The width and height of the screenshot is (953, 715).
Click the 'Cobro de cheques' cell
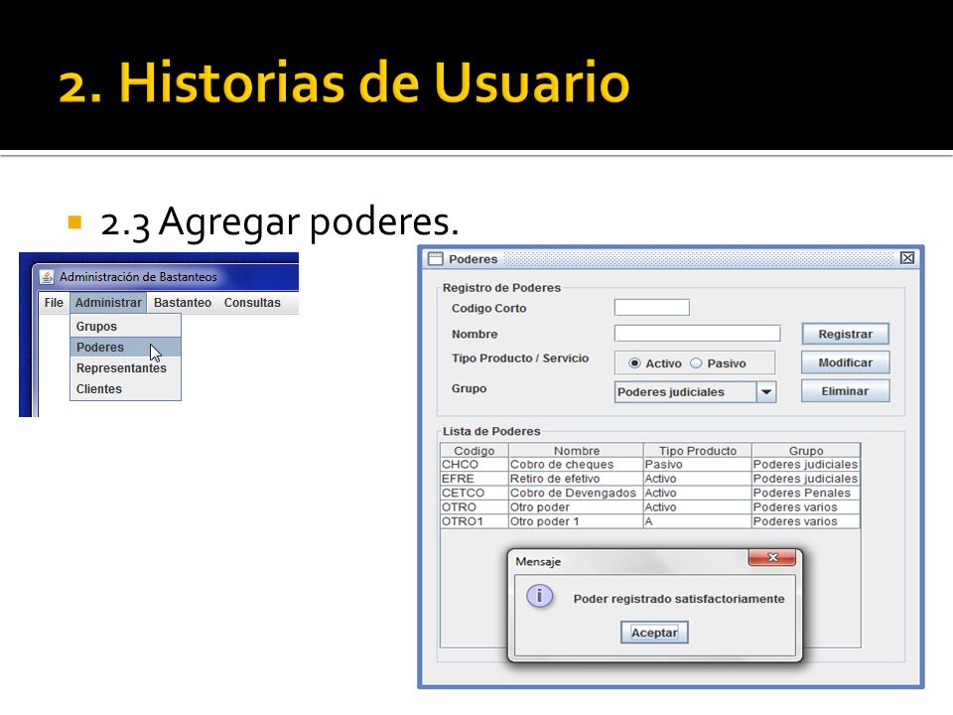coord(576,465)
